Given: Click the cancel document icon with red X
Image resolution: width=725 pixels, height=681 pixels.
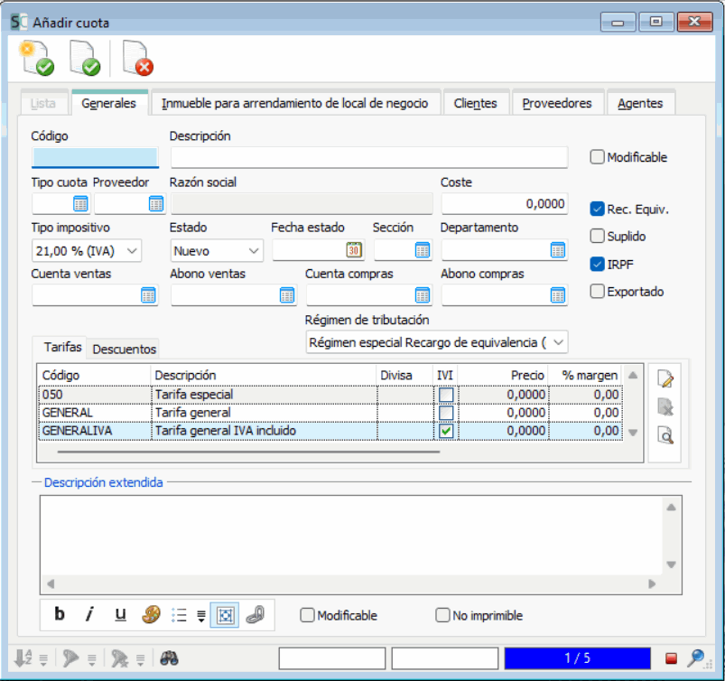Looking at the screenshot, I should pos(138,58).
